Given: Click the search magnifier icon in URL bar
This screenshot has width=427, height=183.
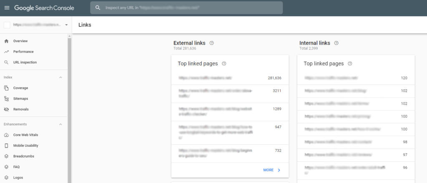Looking at the screenshot, I should (x=98, y=8).
